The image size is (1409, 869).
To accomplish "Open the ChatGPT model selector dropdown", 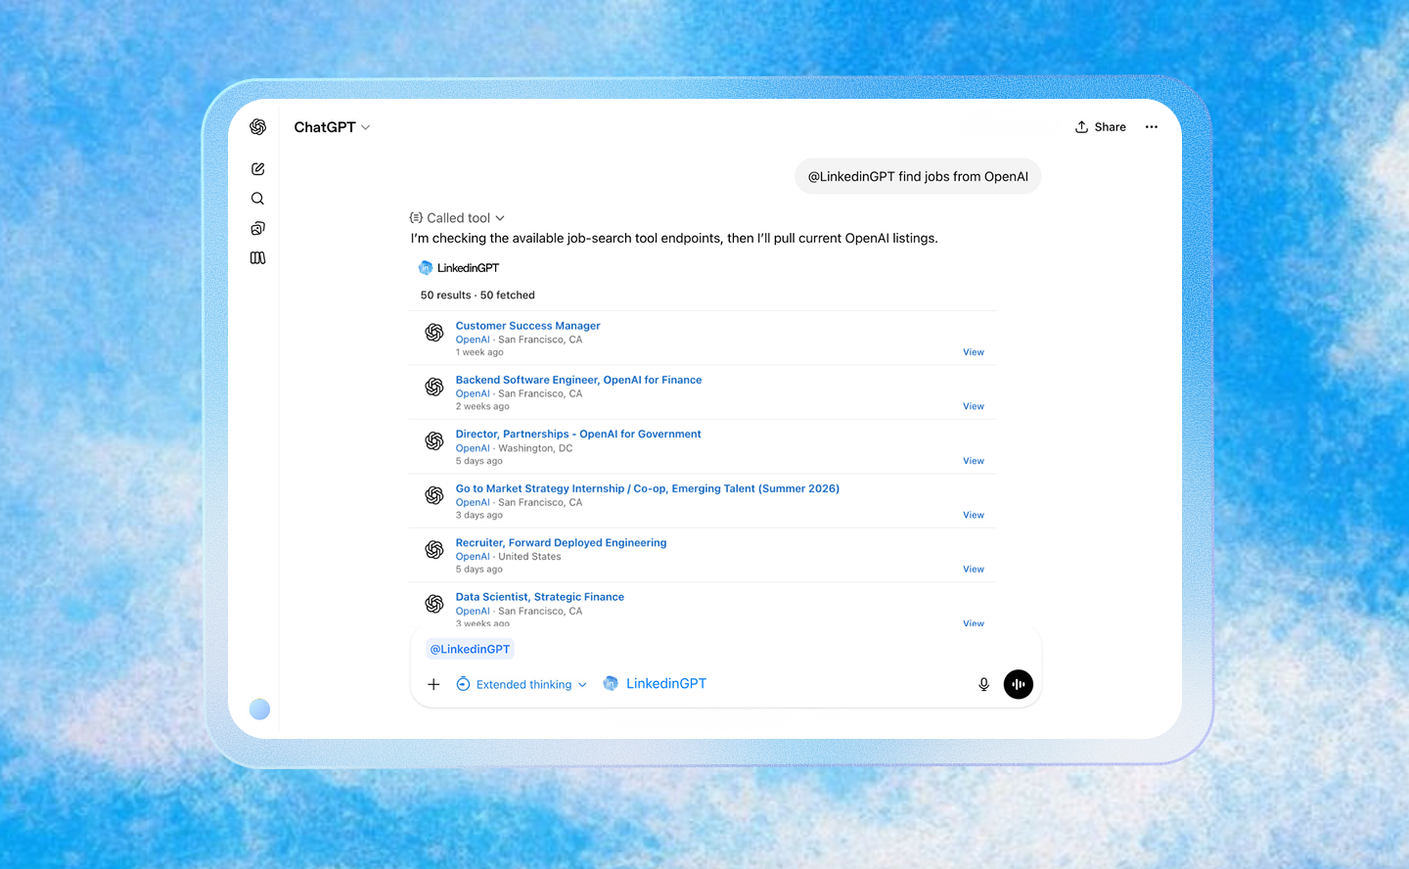I will click(x=332, y=126).
